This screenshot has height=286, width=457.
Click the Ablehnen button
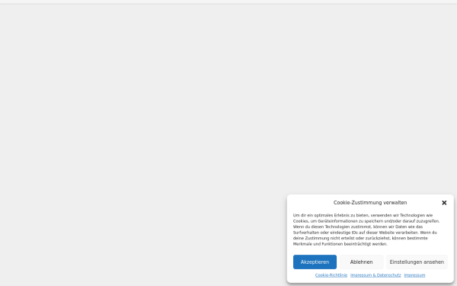click(361, 262)
